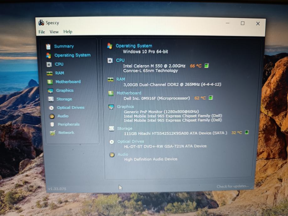Open the Network section from sidebar
This screenshot has height=216, width=288.
[x=66, y=132]
